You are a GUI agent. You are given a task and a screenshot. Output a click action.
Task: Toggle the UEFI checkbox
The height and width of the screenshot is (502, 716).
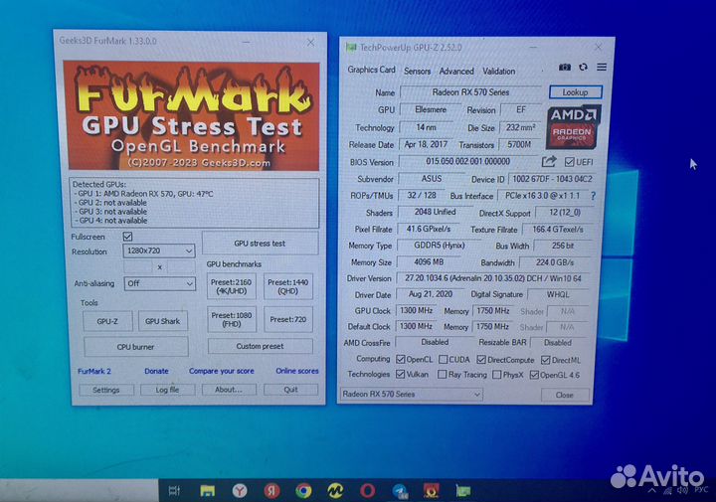pyautogui.click(x=570, y=162)
